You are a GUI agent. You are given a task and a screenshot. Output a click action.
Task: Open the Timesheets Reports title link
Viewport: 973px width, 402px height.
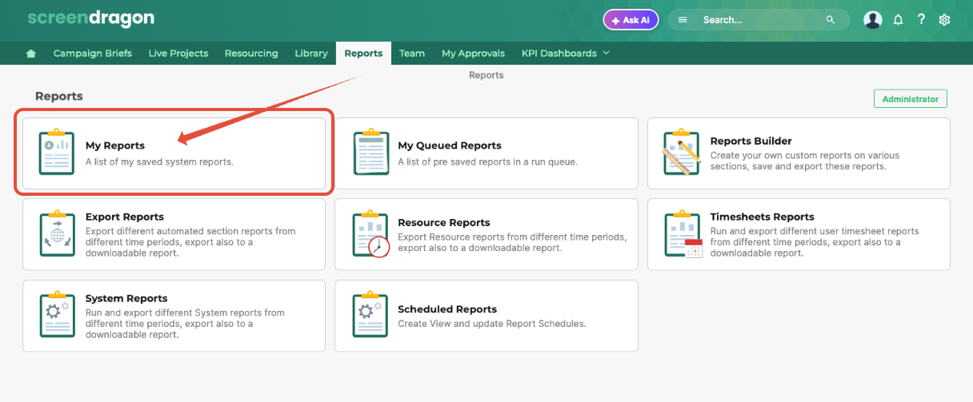click(763, 217)
